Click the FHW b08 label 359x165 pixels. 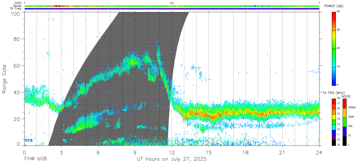pyautogui.click(x=35, y=159)
